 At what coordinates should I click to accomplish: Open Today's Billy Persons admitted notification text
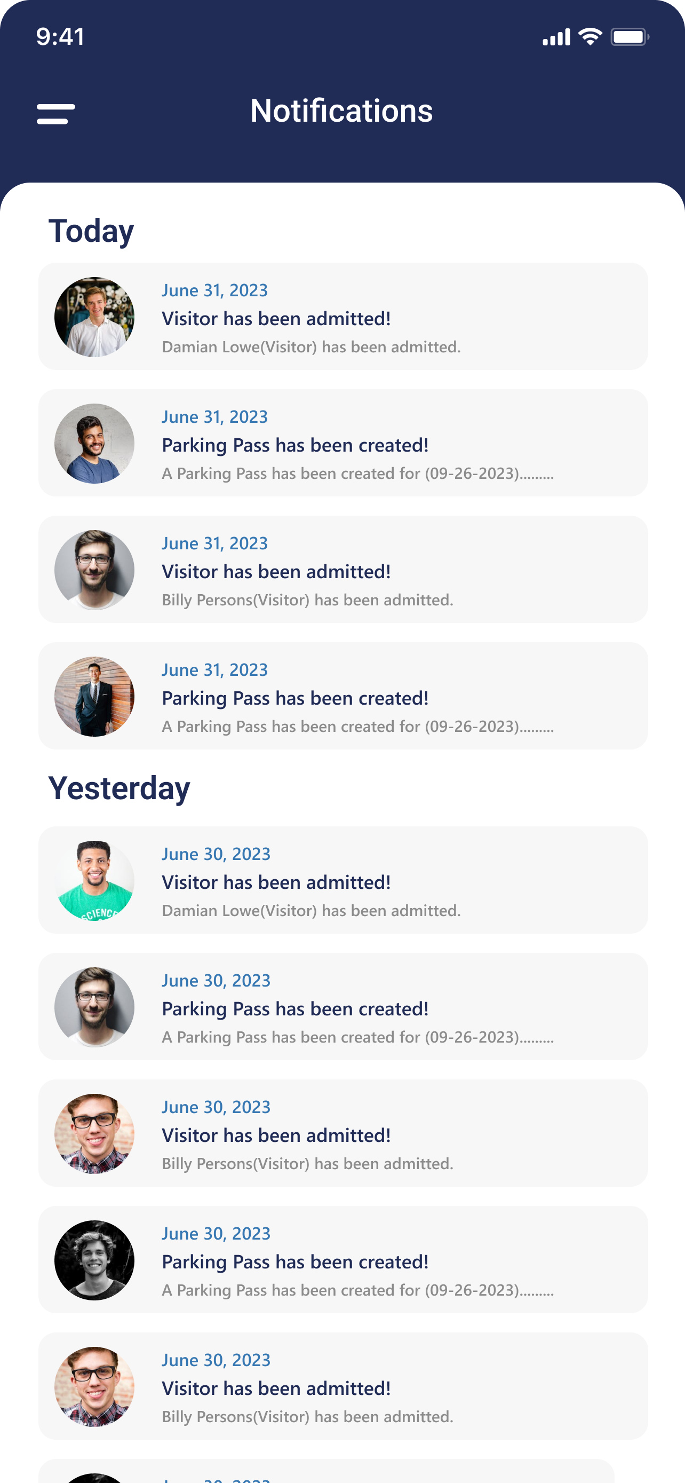(x=307, y=601)
